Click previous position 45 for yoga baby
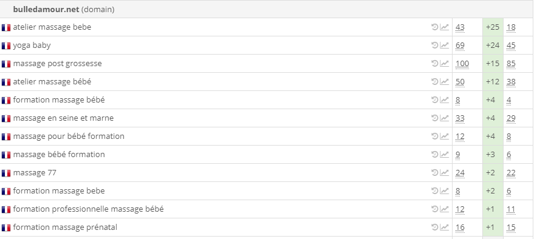The width and height of the screenshot is (537, 239). (511, 45)
